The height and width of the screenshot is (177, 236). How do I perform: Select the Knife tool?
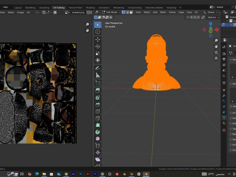pyautogui.click(x=98, y=118)
